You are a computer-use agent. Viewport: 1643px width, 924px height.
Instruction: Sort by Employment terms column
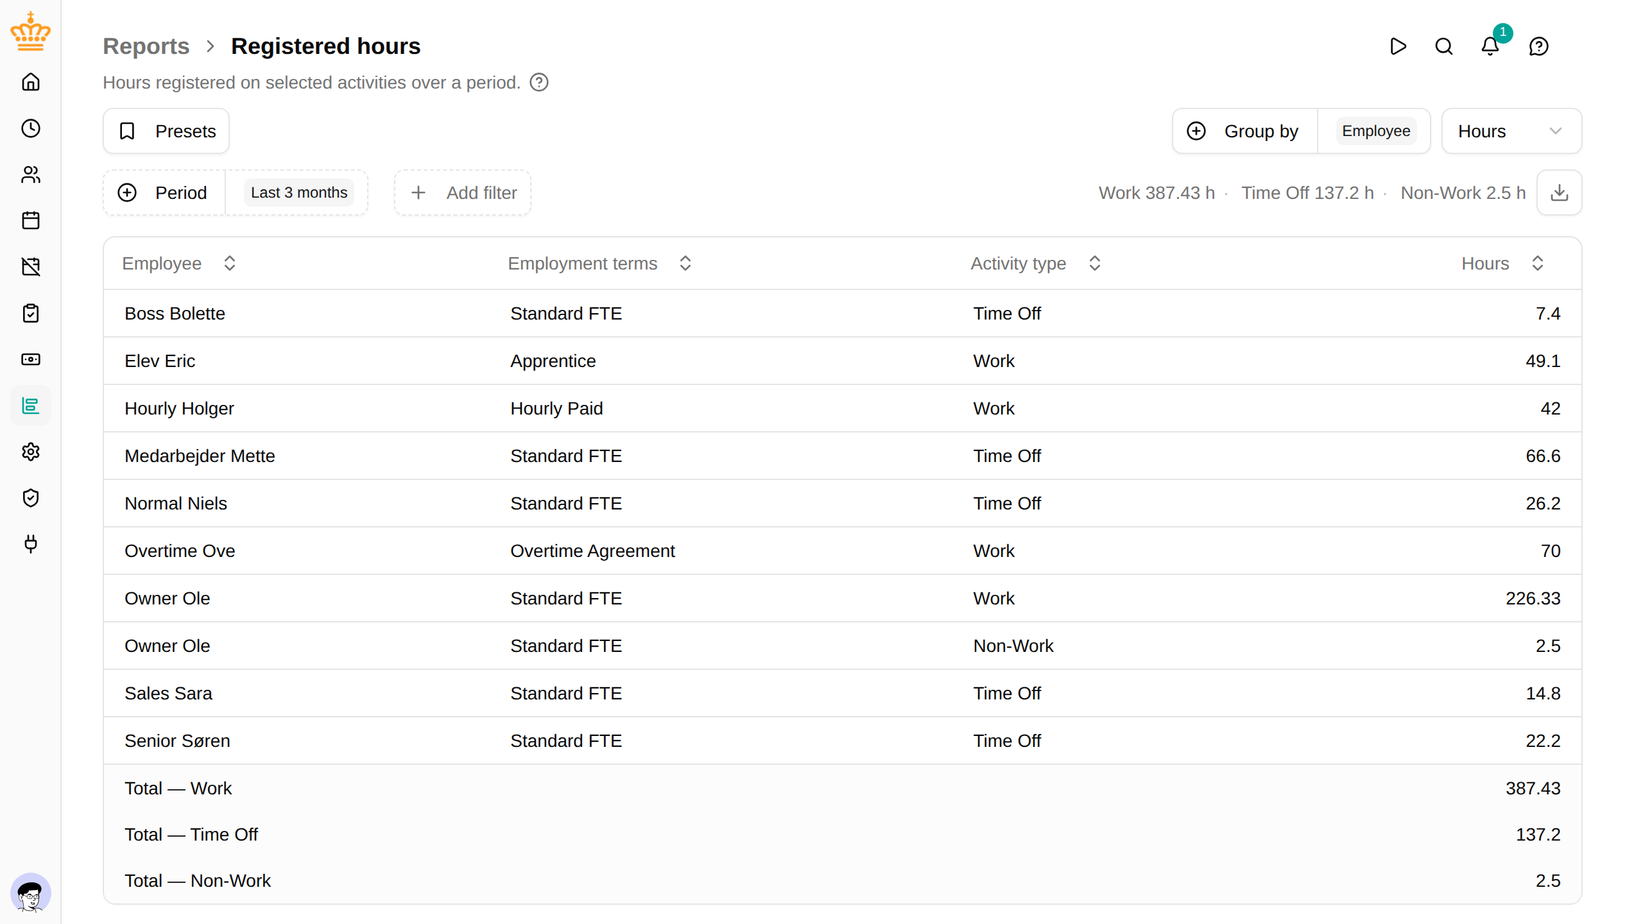(x=599, y=264)
